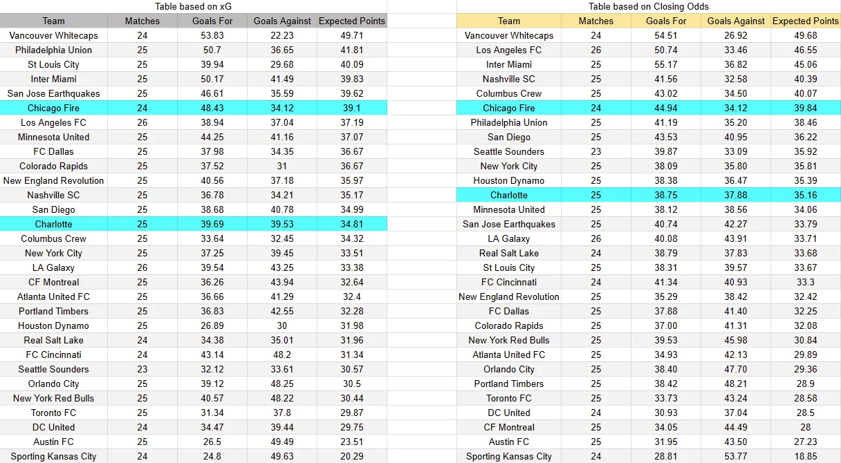Click the highlighted Chicago Fire cell in xG table

tap(53, 108)
